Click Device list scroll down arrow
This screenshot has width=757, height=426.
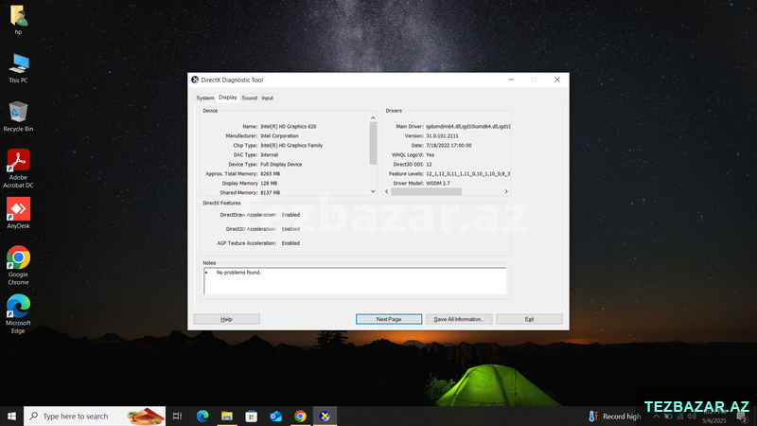coord(373,192)
